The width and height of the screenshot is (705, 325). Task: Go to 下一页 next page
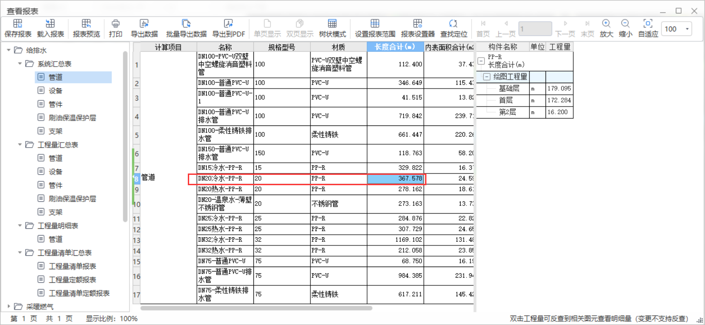click(565, 28)
